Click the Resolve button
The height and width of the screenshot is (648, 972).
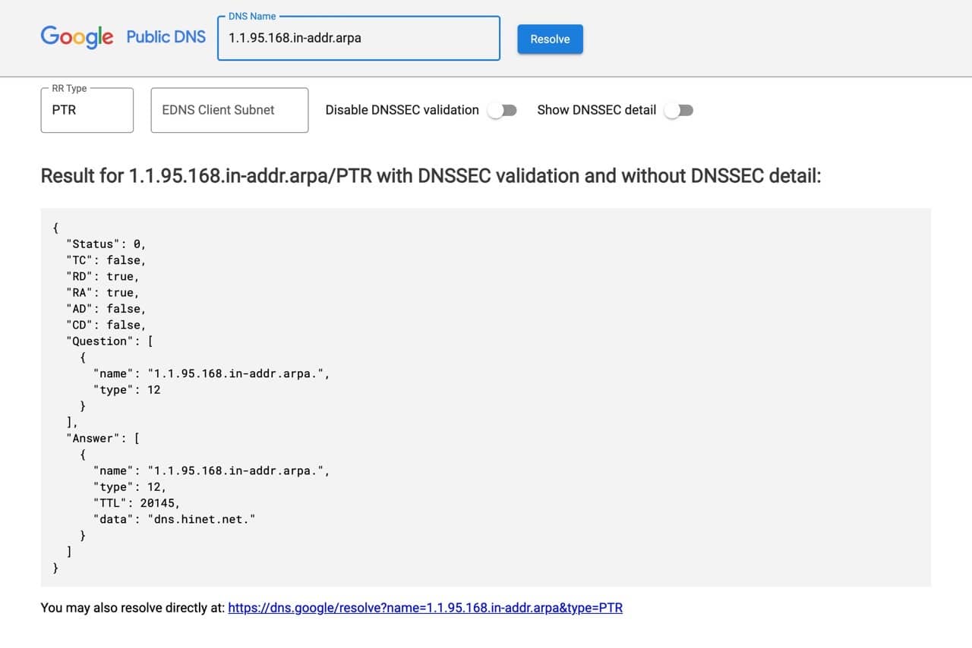pos(550,39)
